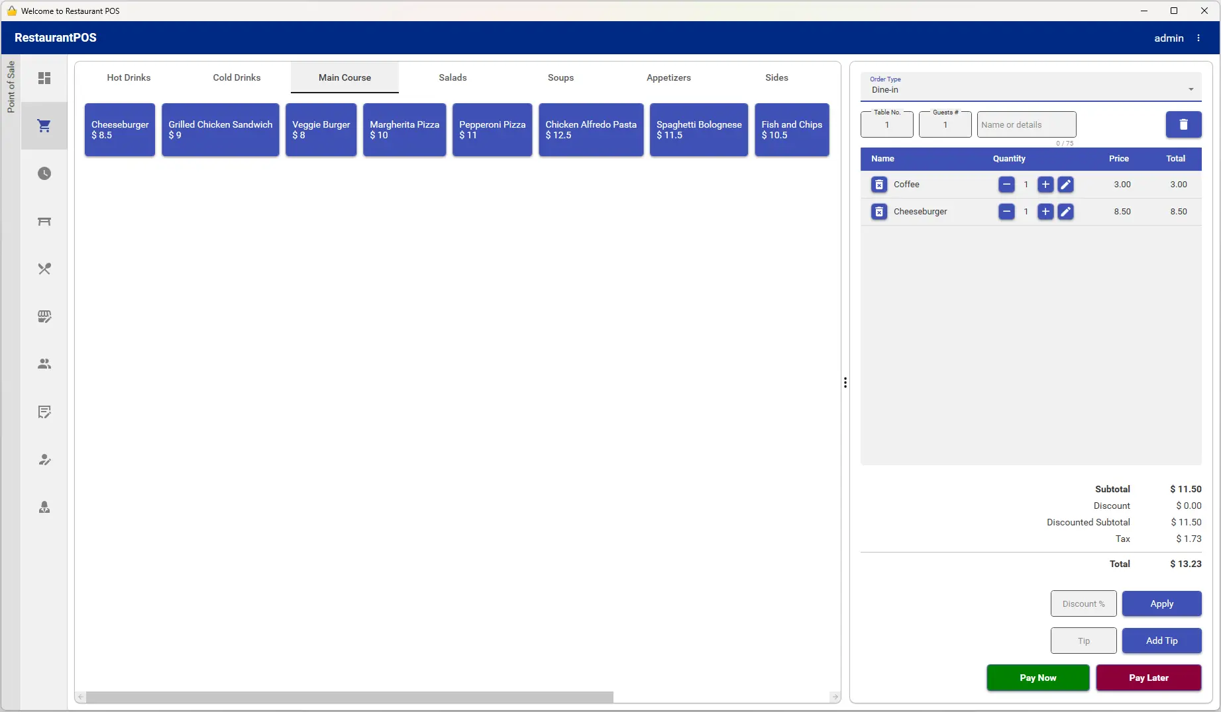
Task: Open the admin three-dot menu
Action: click(x=1198, y=38)
